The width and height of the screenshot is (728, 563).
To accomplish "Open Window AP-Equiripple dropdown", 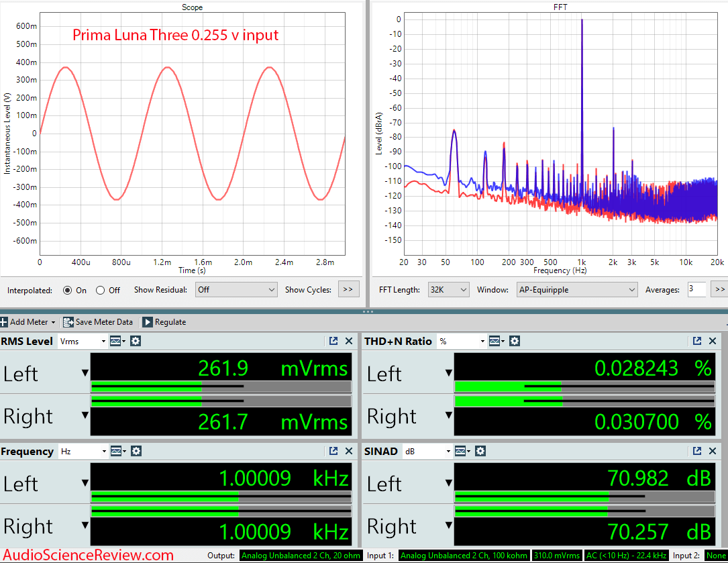I will point(576,290).
